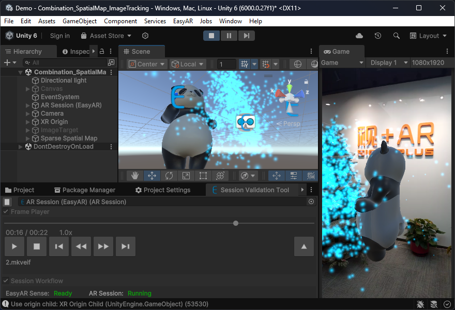
Task: Open the Asset Store button
Action: click(106, 36)
